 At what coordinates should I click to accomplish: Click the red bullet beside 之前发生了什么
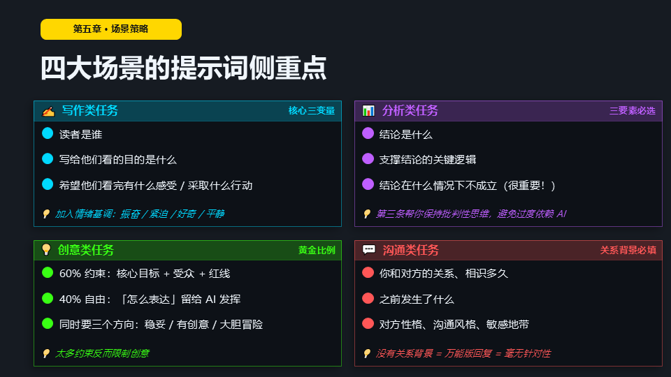[368, 299]
